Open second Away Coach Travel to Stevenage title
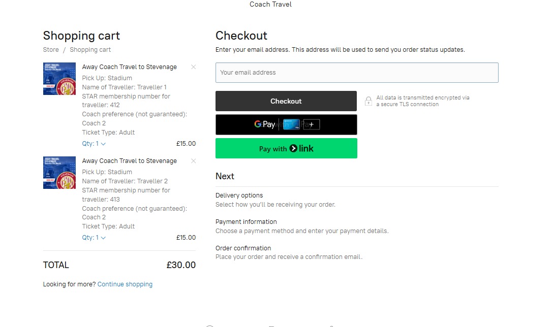The image size is (553, 327). pos(130,161)
